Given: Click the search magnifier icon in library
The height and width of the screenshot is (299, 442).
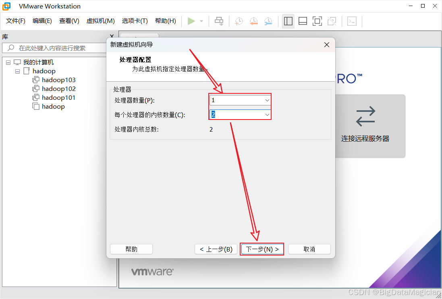Looking at the screenshot, I should [11, 47].
